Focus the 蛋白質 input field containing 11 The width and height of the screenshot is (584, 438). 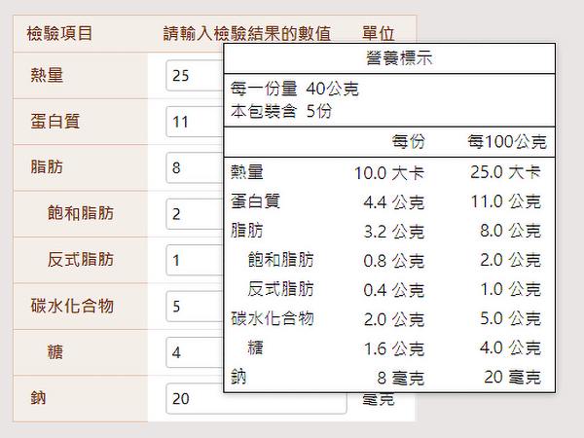[x=195, y=122]
